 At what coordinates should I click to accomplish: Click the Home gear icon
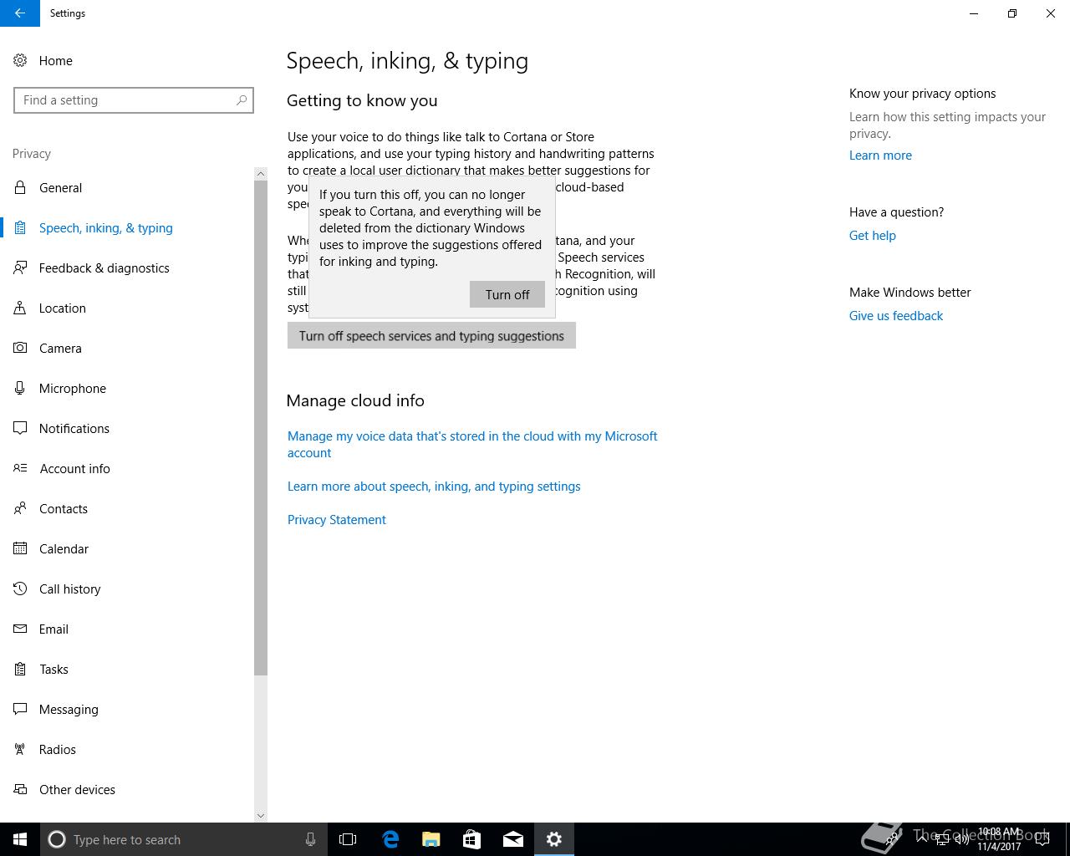[20, 61]
